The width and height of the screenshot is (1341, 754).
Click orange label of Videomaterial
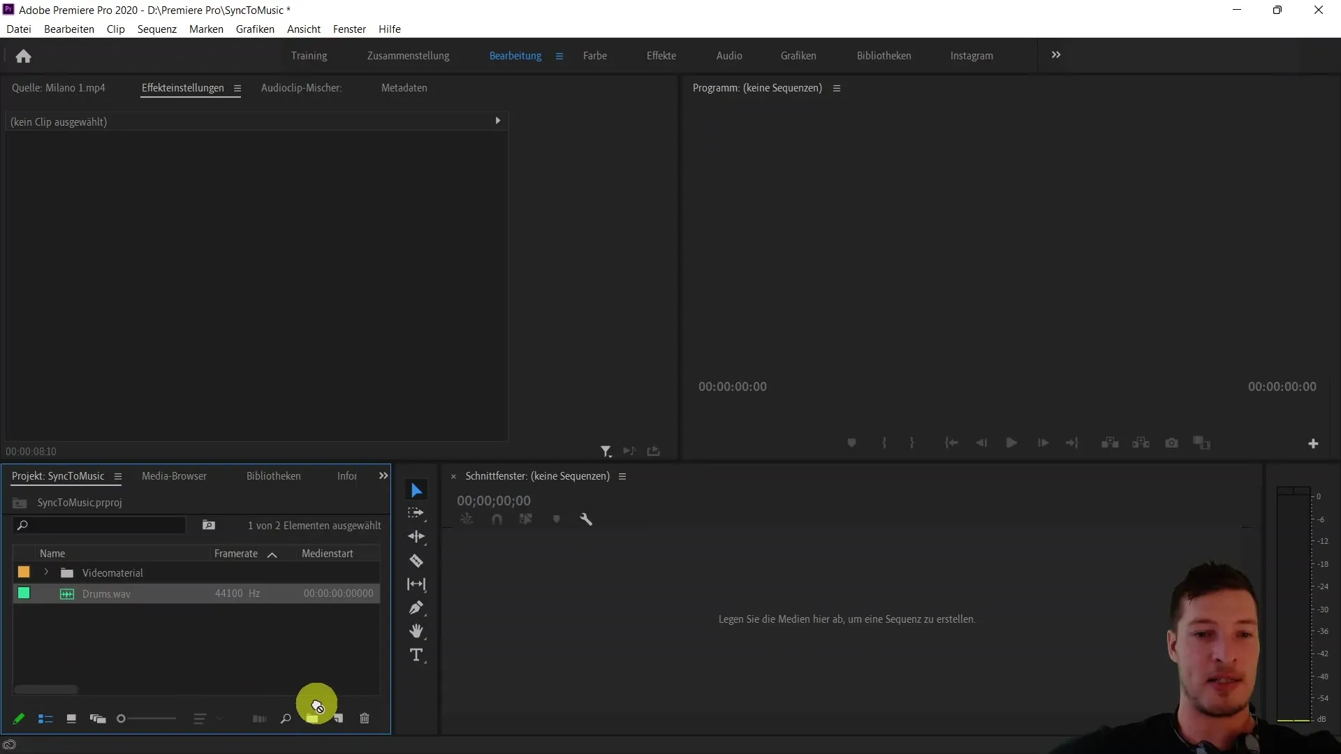pyautogui.click(x=24, y=572)
